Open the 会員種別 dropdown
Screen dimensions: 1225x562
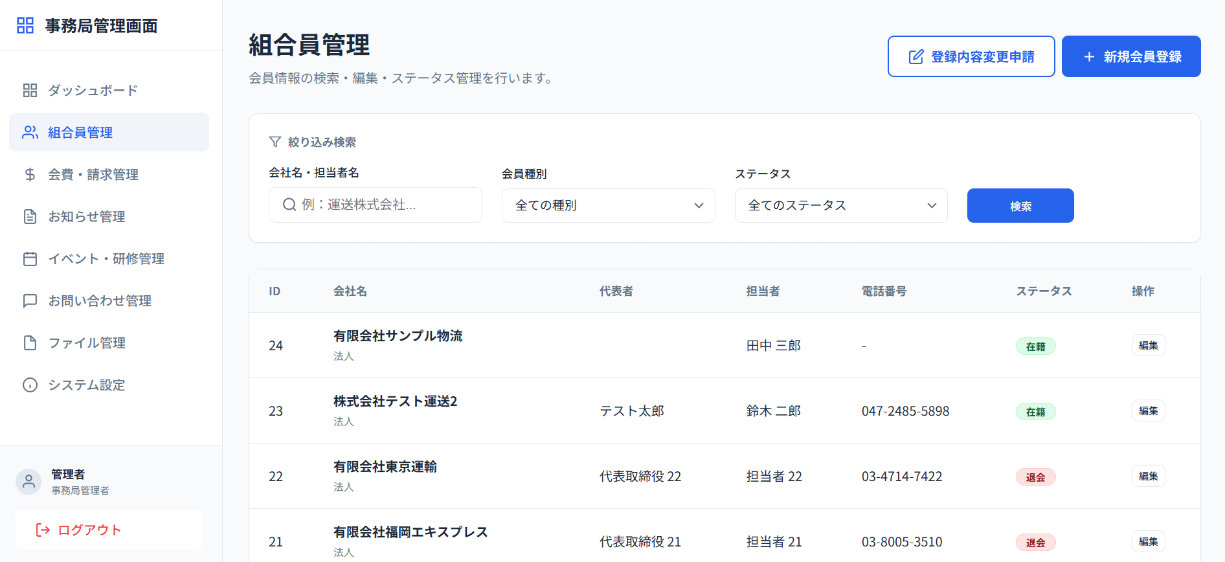tap(608, 205)
